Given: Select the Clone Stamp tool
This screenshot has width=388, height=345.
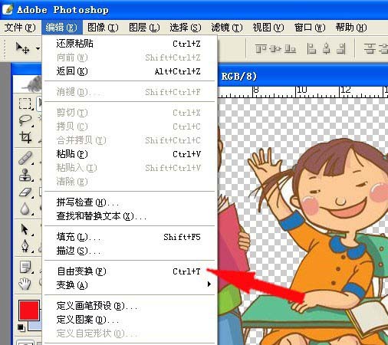Looking at the screenshot, I should click(25, 175).
